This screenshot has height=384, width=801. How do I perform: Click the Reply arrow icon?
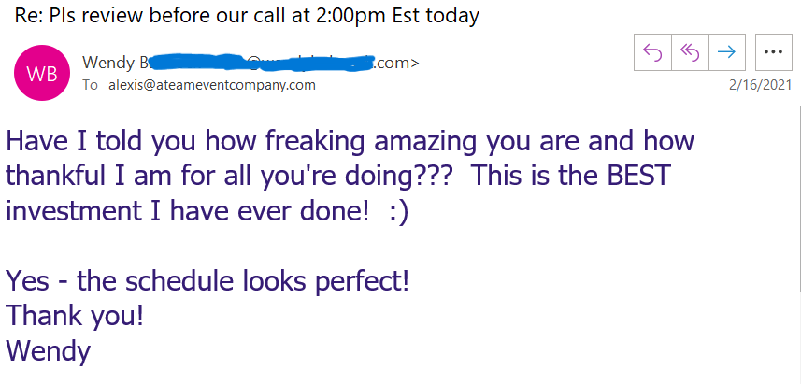[x=652, y=52]
